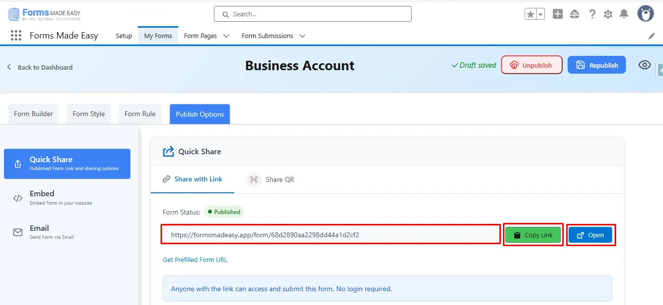Switch to the Form Style tab
Image resolution: width=663 pixels, height=305 pixels.
pyautogui.click(x=88, y=114)
